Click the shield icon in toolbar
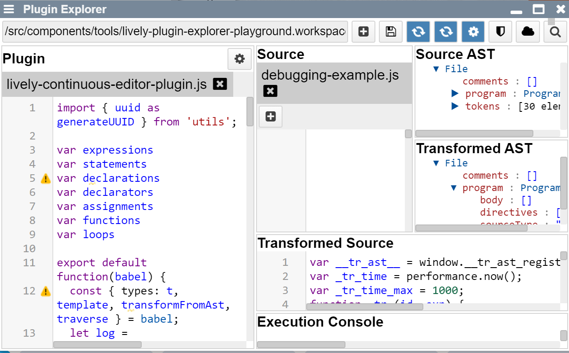The width and height of the screenshot is (569, 353). (500, 32)
